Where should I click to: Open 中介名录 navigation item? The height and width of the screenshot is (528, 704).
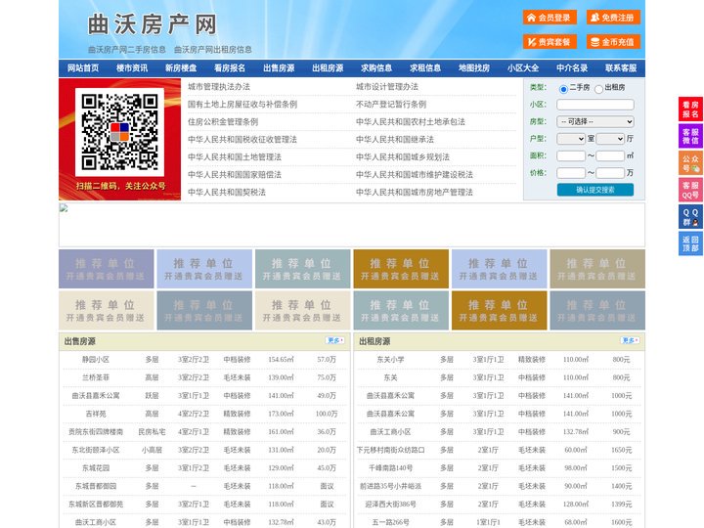point(572,68)
